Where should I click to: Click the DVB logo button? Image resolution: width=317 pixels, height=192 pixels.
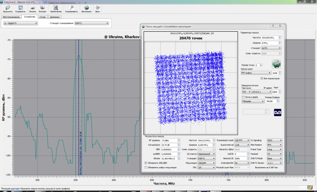coord(277,112)
